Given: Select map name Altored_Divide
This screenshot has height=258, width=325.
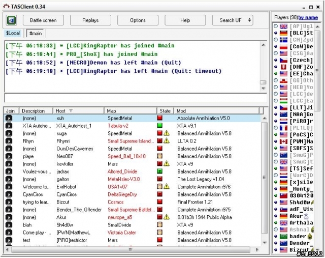Looking at the screenshot, I should point(122,171).
